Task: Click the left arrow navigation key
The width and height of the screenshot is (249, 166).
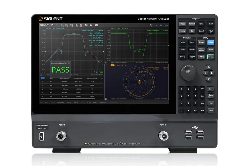Action: [x=205, y=73]
